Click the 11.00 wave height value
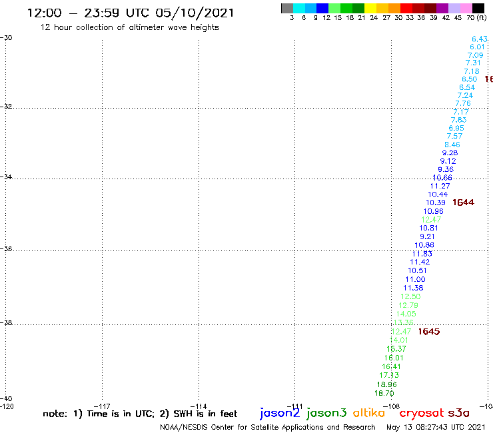Screen dimensions: 493x433 point(415,279)
